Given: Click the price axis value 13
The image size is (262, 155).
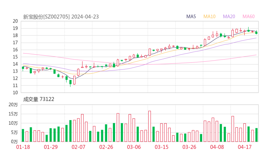Looking at the screenshot, I should pyautogui.click(x=15, y=71).
